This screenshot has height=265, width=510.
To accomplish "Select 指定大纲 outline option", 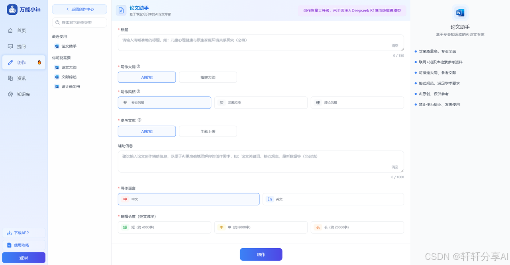I will click(208, 77).
